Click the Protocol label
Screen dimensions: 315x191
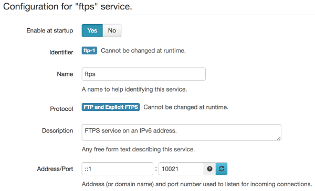[x=61, y=109]
